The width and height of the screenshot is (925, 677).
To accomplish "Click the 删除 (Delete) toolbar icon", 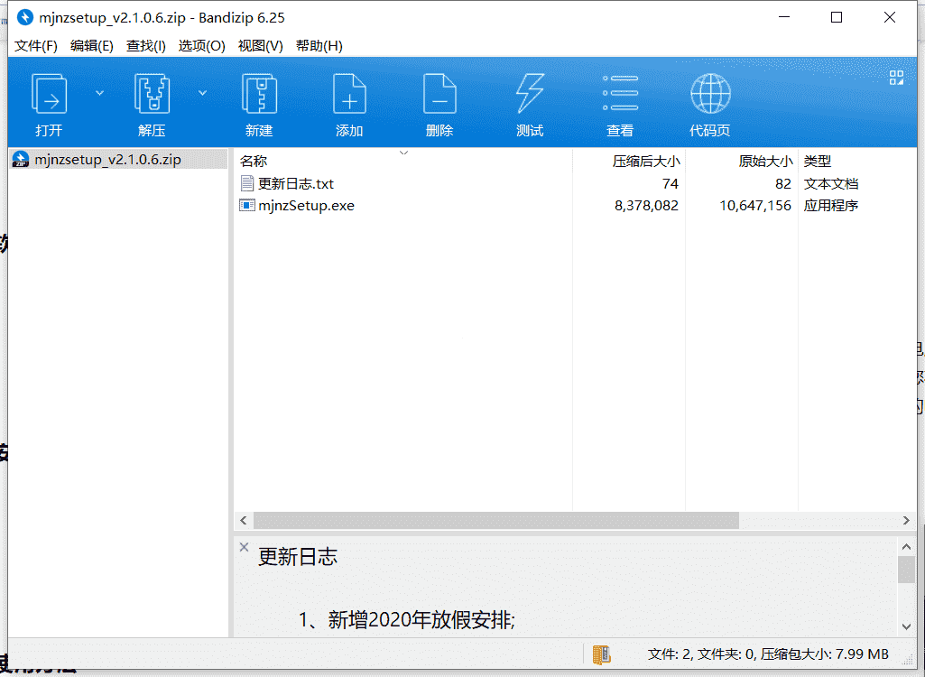I will tap(439, 94).
